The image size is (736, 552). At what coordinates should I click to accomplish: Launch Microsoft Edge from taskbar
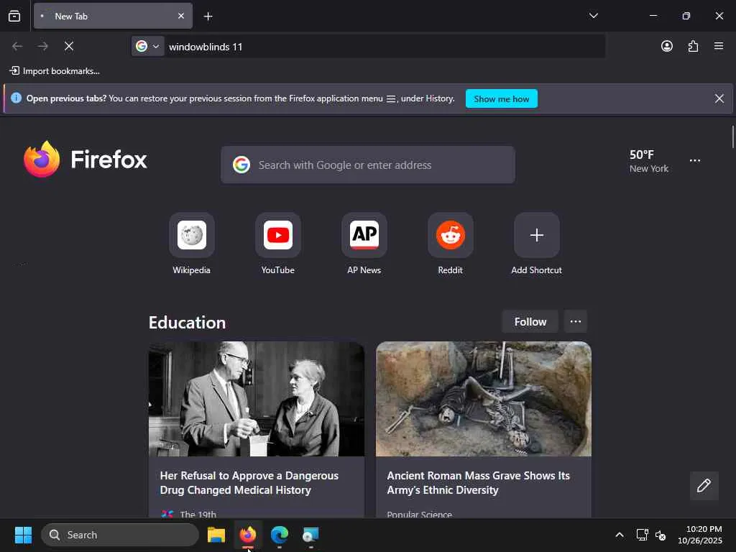280,535
